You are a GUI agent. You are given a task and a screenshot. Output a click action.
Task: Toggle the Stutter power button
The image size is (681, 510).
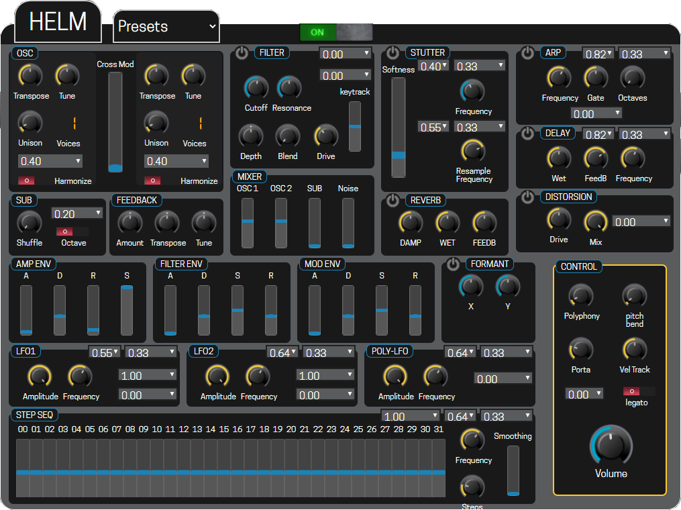tap(392, 53)
